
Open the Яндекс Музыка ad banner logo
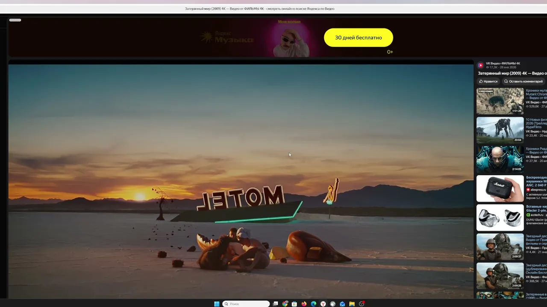[x=227, y=38]
